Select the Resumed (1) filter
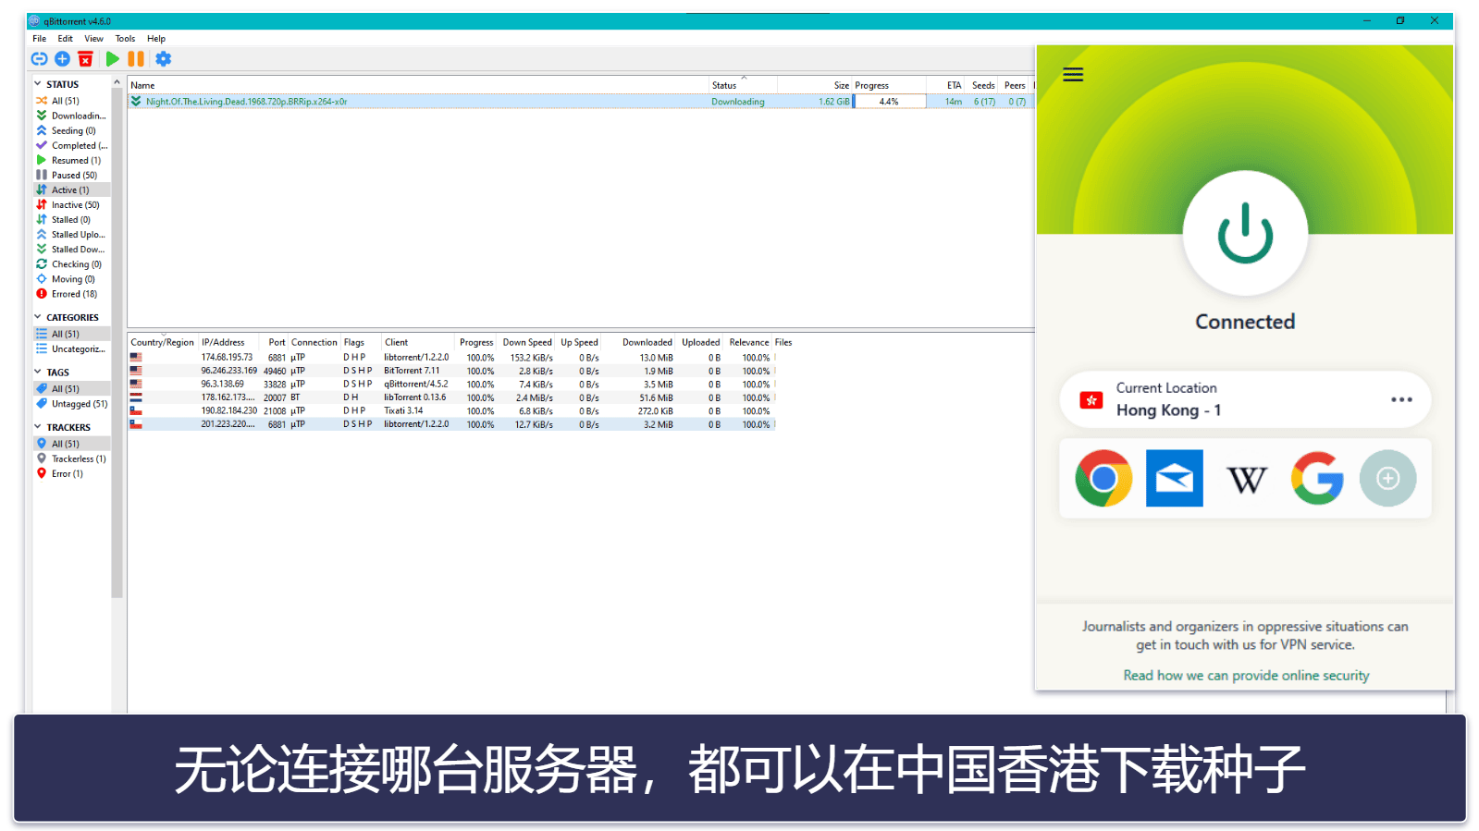The image size is (1479, 831). (x=71, y=160)
